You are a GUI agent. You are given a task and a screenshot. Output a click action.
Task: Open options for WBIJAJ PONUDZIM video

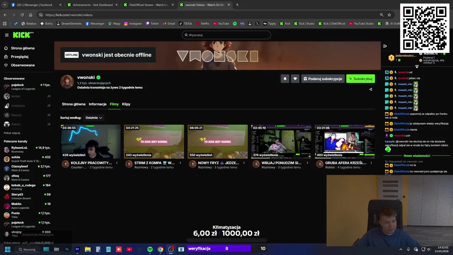[308, 163]
